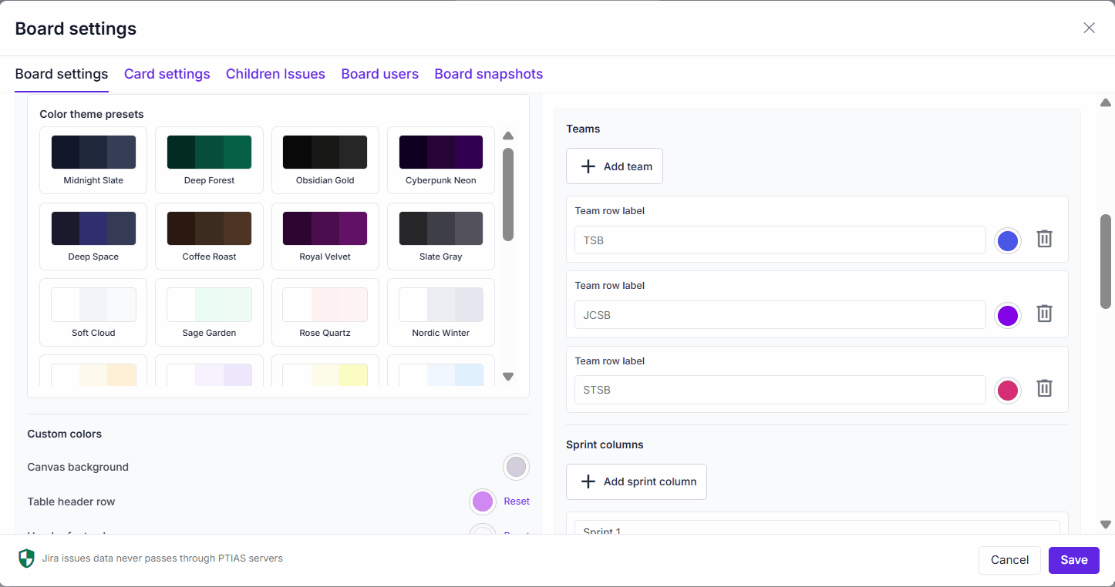Image resolution: width=1115 pixels, height=587 pixels.
Task: Apply the Rose Quartz theme preset
Action: pyautogui.click(x=325, y=312)
